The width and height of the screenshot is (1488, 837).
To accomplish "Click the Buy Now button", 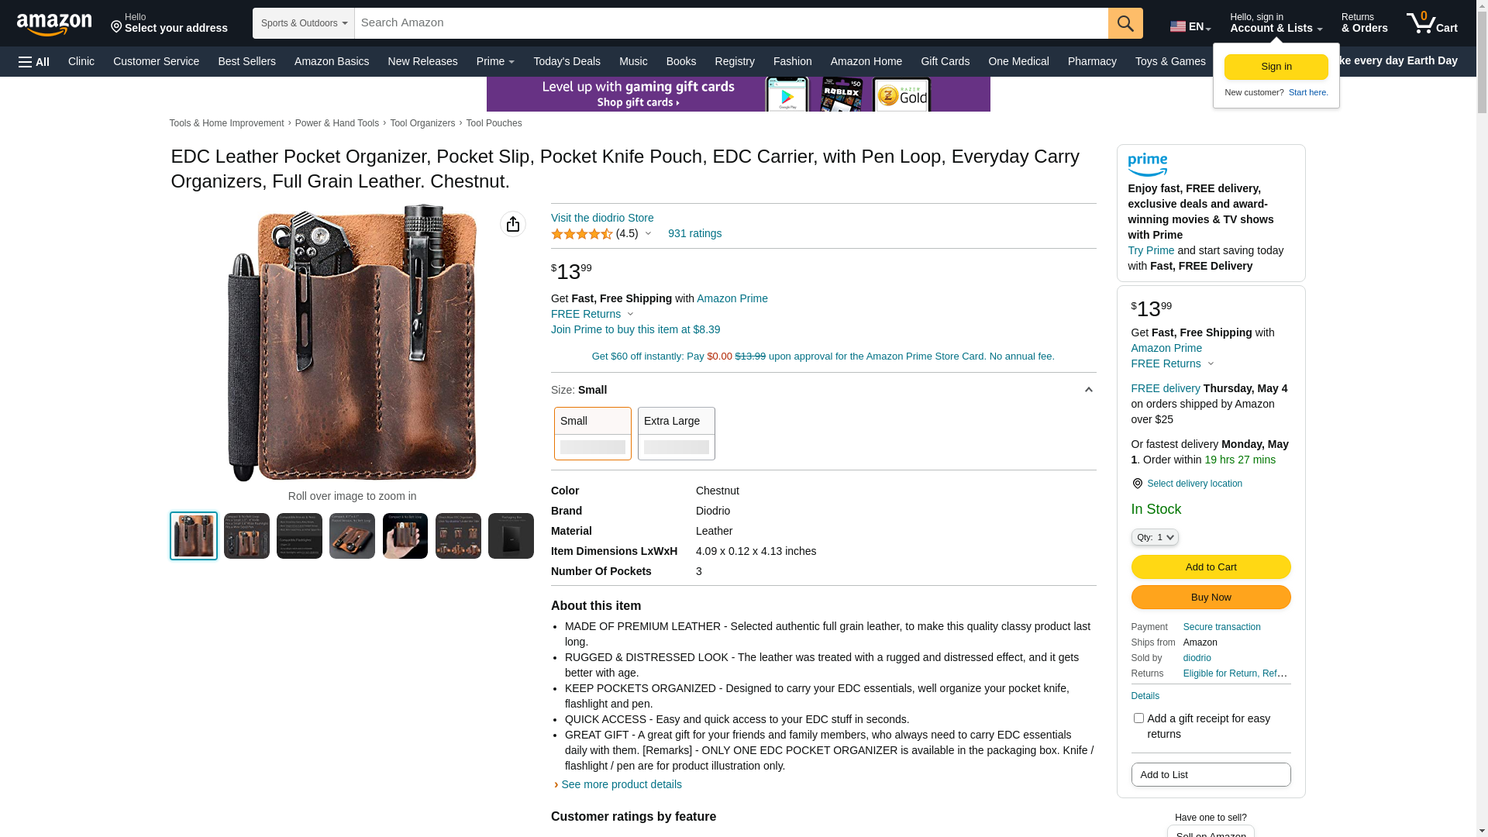I will tap(1211, 598).
